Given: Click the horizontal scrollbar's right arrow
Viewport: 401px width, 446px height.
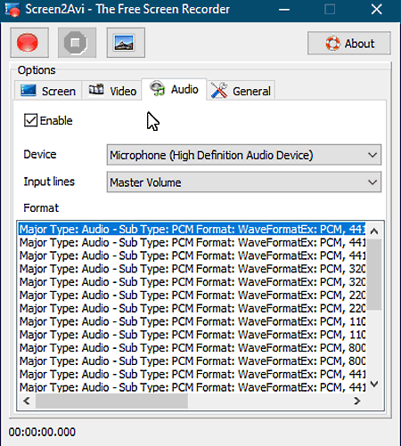Looking at the screenshot, I should pyautogui.click(x=357, y=401).
